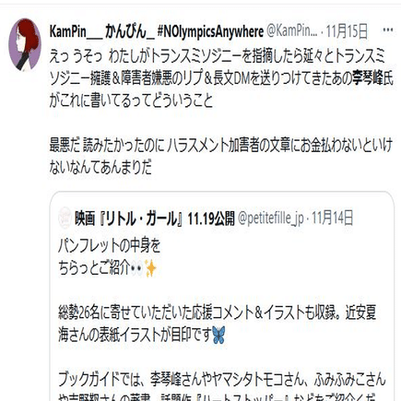Viewport: 401px width, 401px height.
Task: Click the quoted tweet's 11月14日 date
Action: pyautogui.click(x=333, y=218)
